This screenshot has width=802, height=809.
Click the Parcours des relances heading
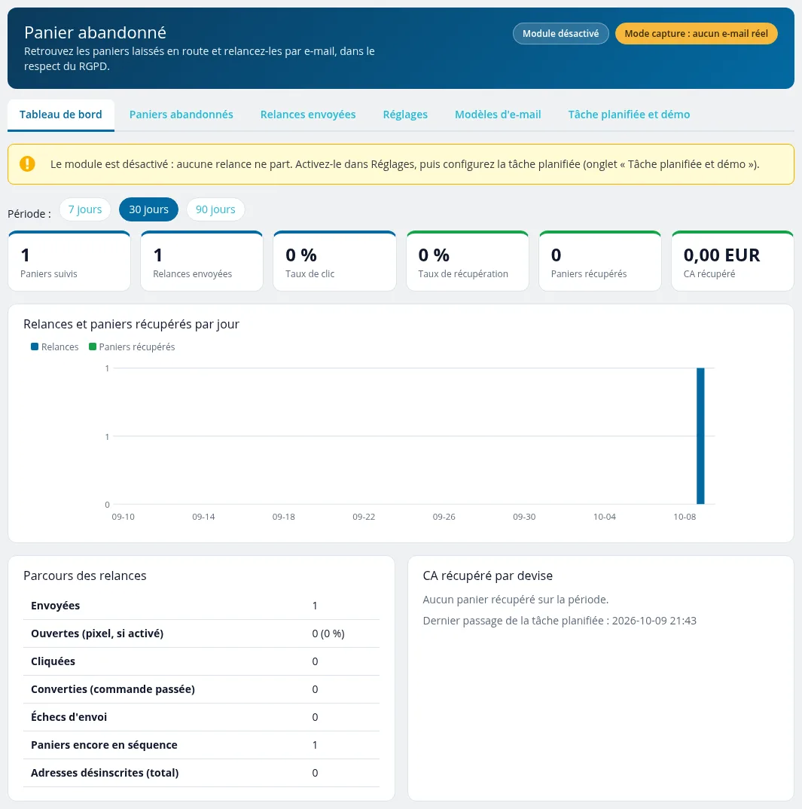click(85, 575)
